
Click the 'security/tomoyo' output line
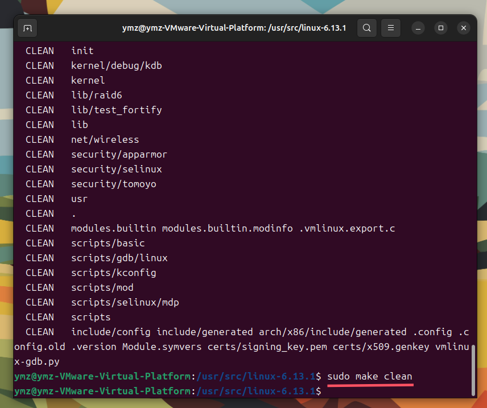[x=90, y=184]
